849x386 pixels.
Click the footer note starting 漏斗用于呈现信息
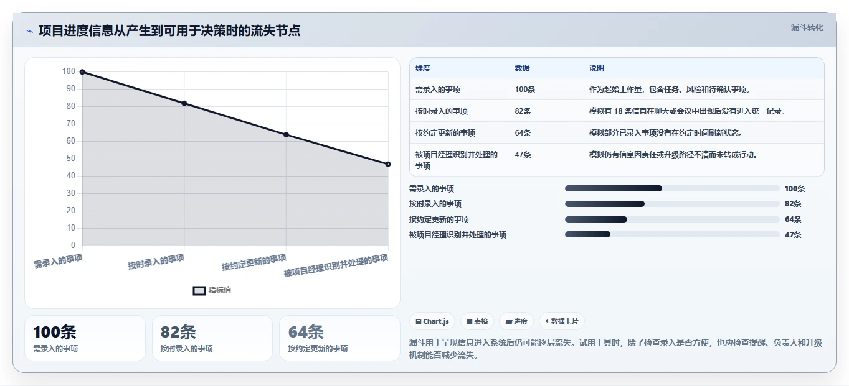pos(615,349)
